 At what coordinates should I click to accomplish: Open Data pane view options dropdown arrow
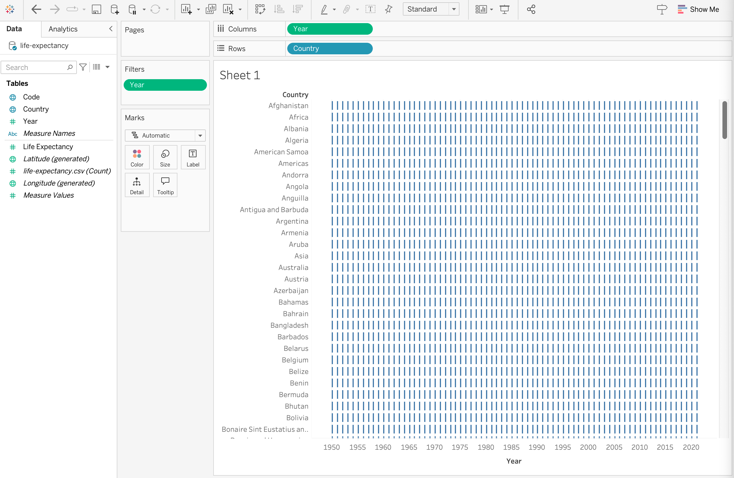pyautogui.click(x=107, y=67)
